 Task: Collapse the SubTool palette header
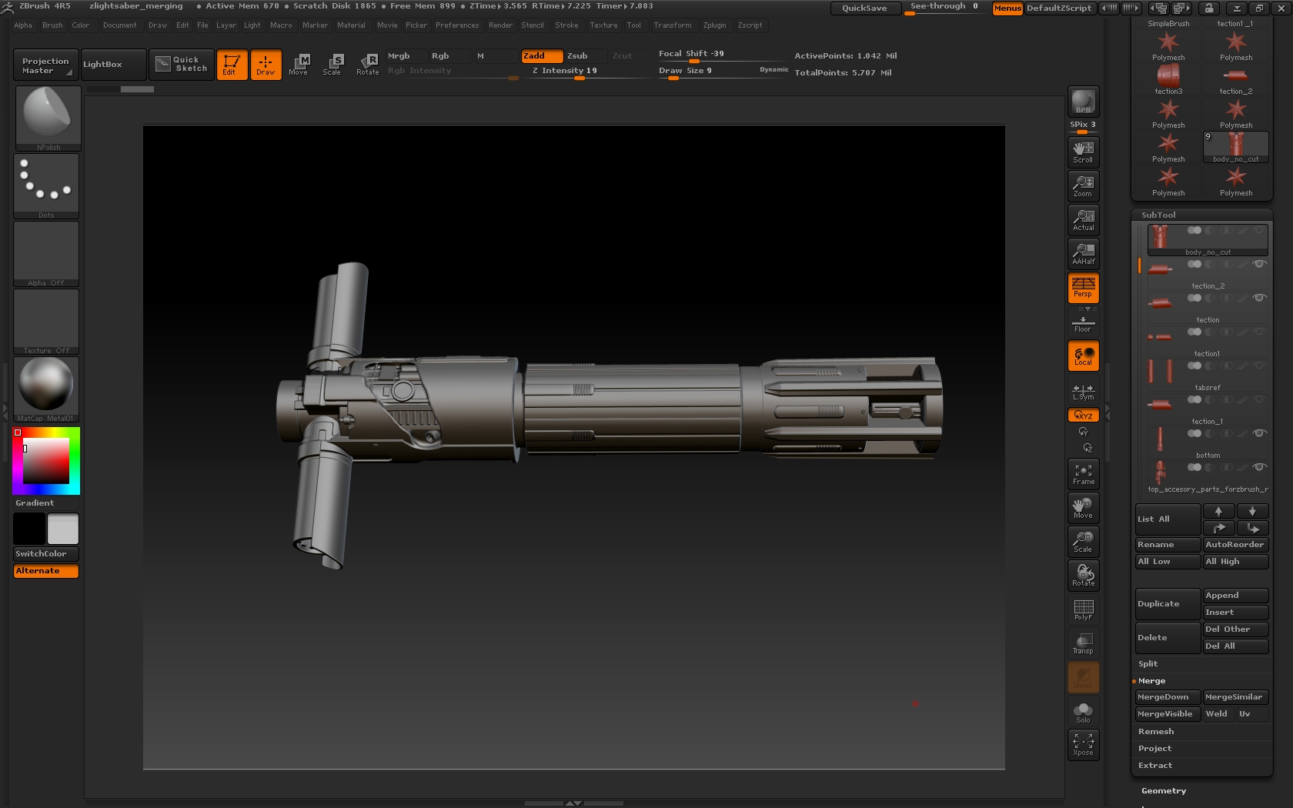pyautogui.click(x=1202, y=215)
